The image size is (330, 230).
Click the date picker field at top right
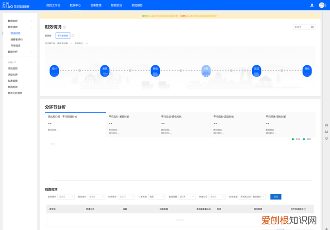pos(304,27)
